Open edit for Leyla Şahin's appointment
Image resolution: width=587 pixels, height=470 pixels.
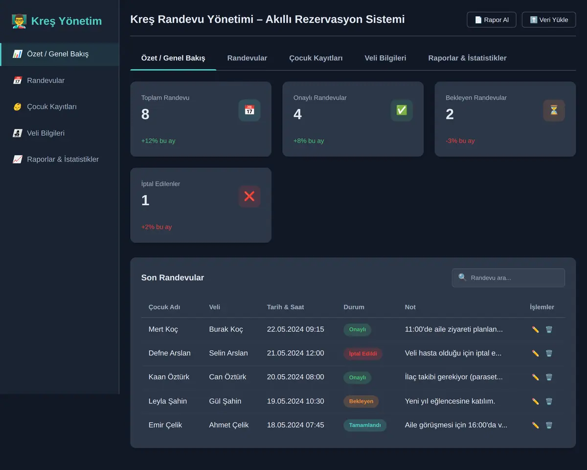[535, 401]
